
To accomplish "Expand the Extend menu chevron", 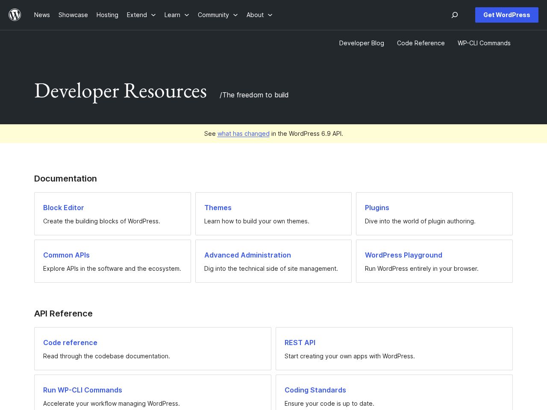I will [x=153, y=15].
